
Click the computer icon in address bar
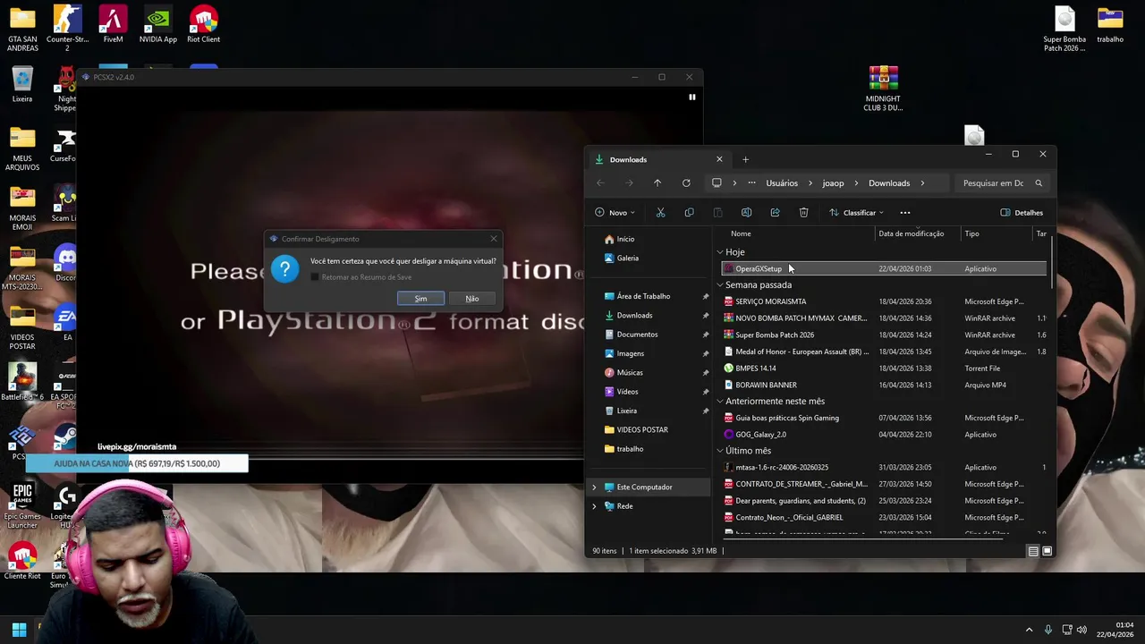717,183
